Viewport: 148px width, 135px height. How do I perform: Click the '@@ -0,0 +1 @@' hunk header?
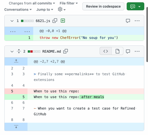53,31
